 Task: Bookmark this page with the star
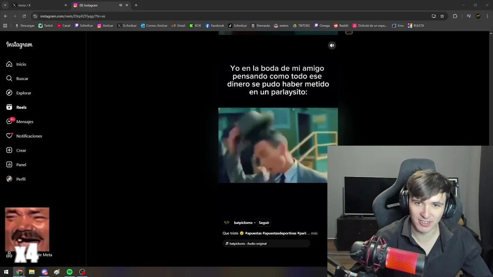[x=442, y=16]
